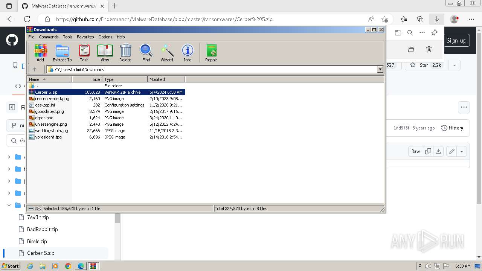Image resolution: width=482 pixels, height=271 pixels.
Task: Show archive Info icon
Action: [188, 53]
